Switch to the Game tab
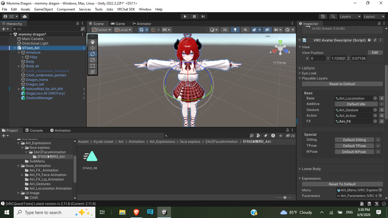 [118, 24]
